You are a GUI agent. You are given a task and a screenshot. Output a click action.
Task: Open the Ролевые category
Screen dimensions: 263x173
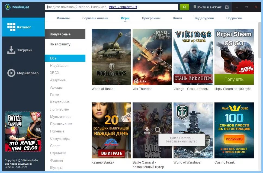click(x=57, y=131)
